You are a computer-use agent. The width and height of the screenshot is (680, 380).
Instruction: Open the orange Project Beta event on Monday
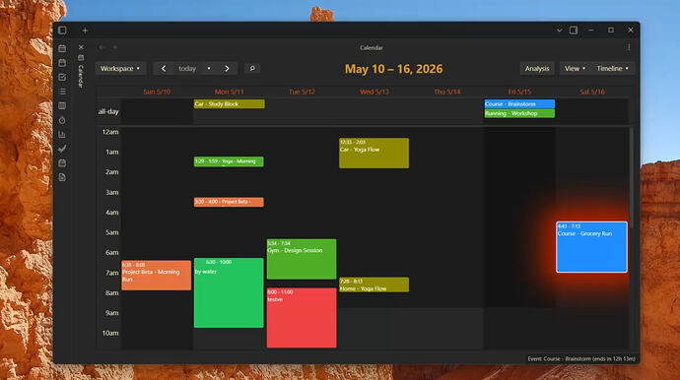tap(229, 202)
